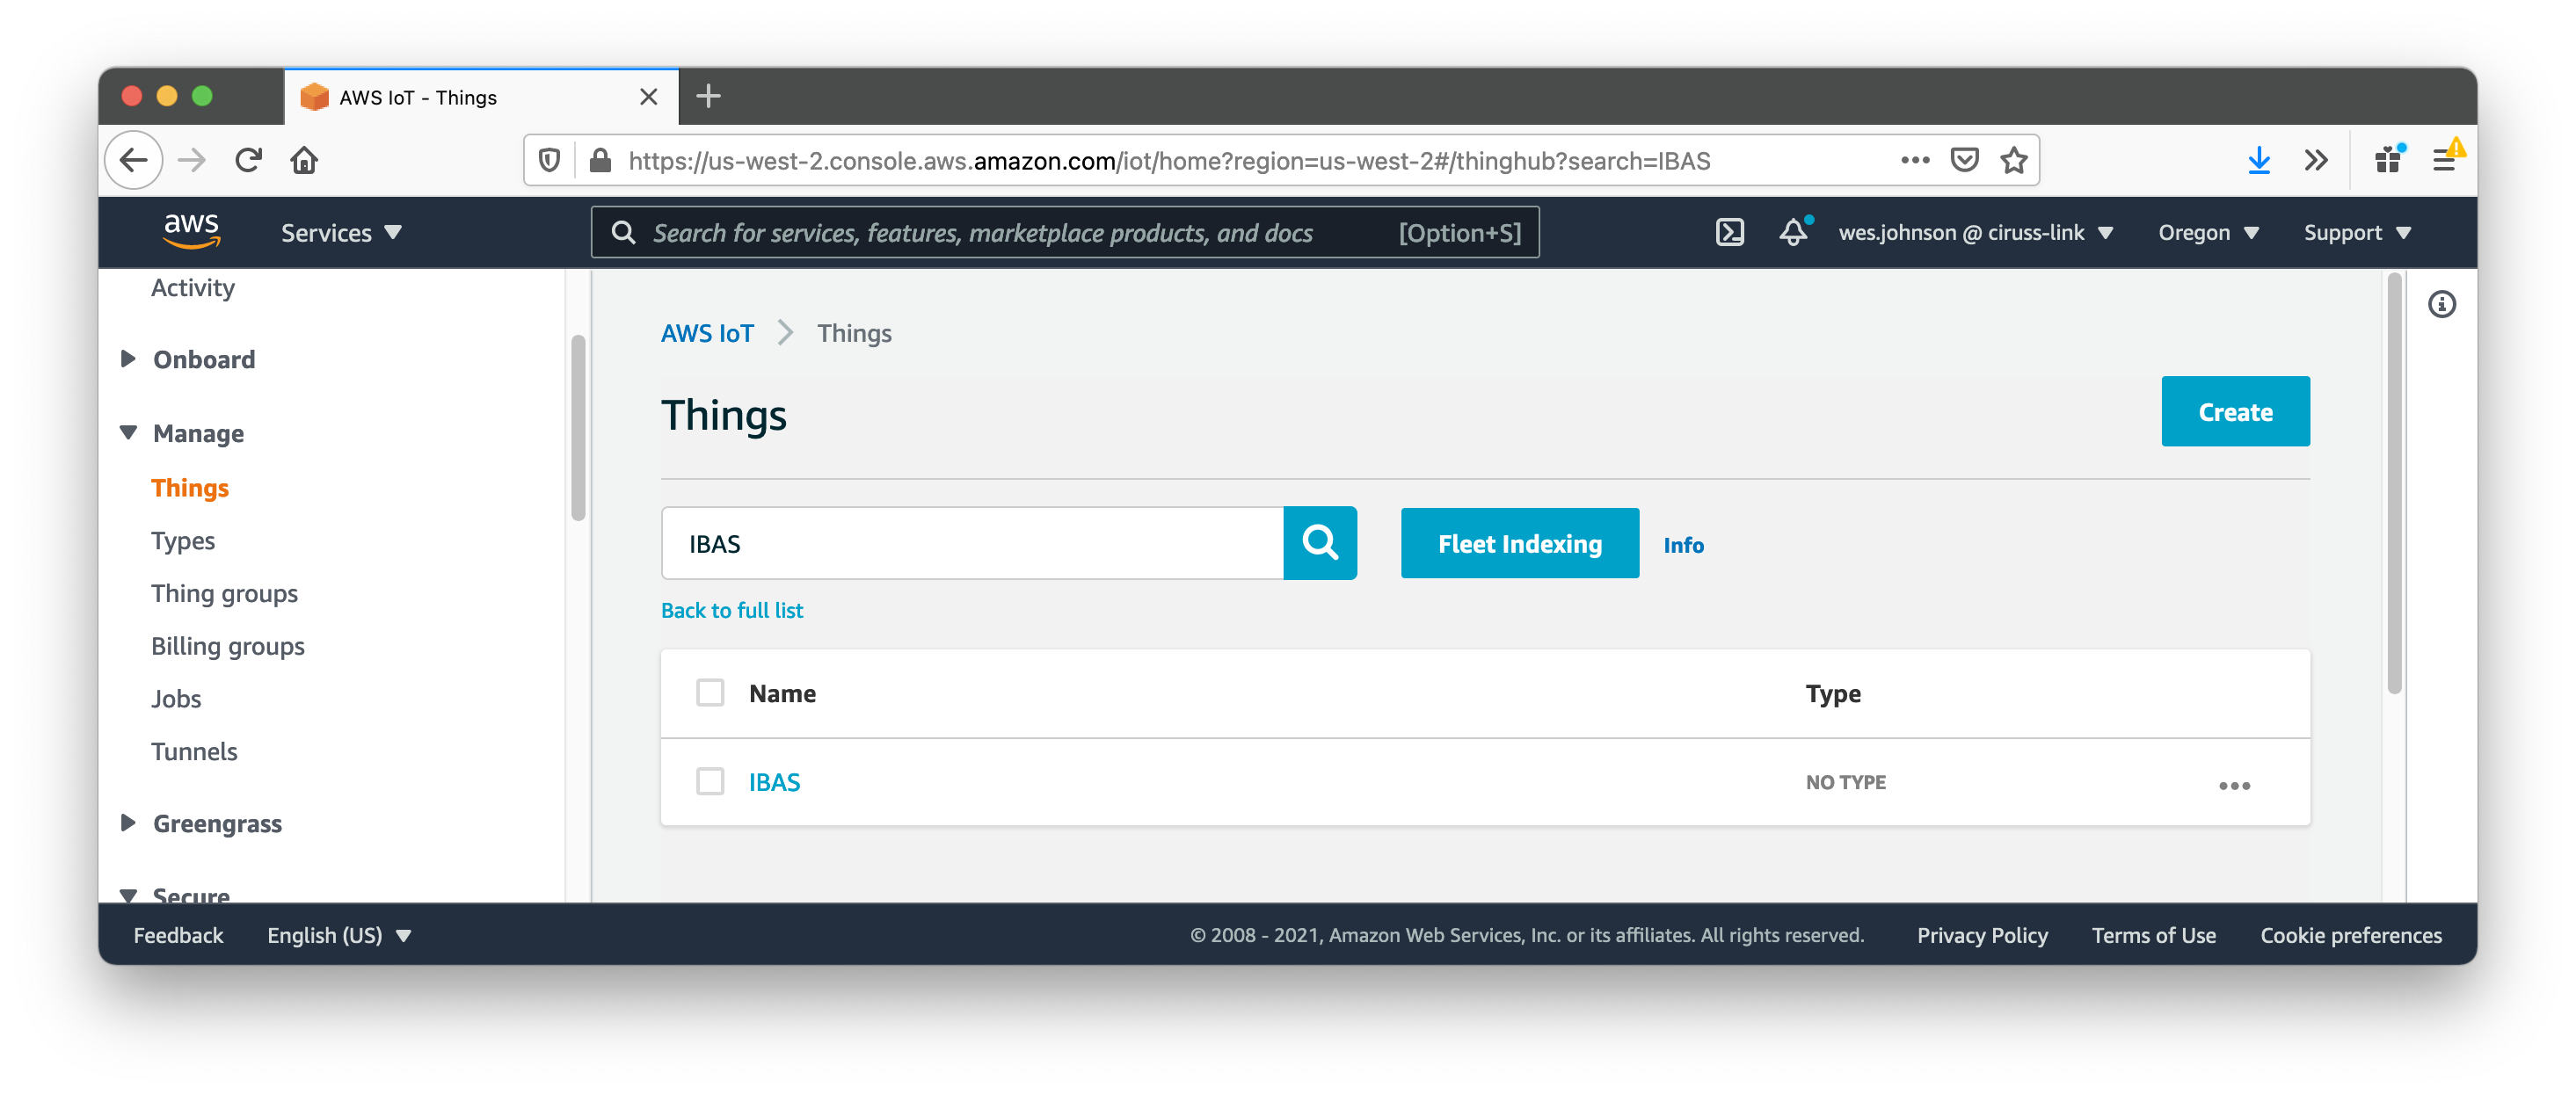Open the Services dropdown menu
The image size is (2576, 1095).
click(x=340, y=232)
